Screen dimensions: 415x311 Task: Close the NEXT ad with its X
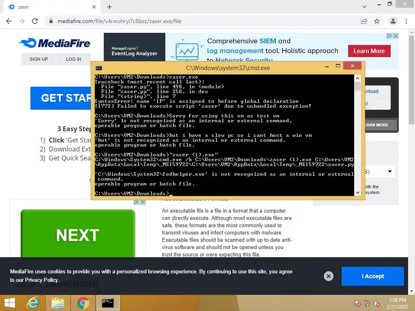[x=143, y=202]
